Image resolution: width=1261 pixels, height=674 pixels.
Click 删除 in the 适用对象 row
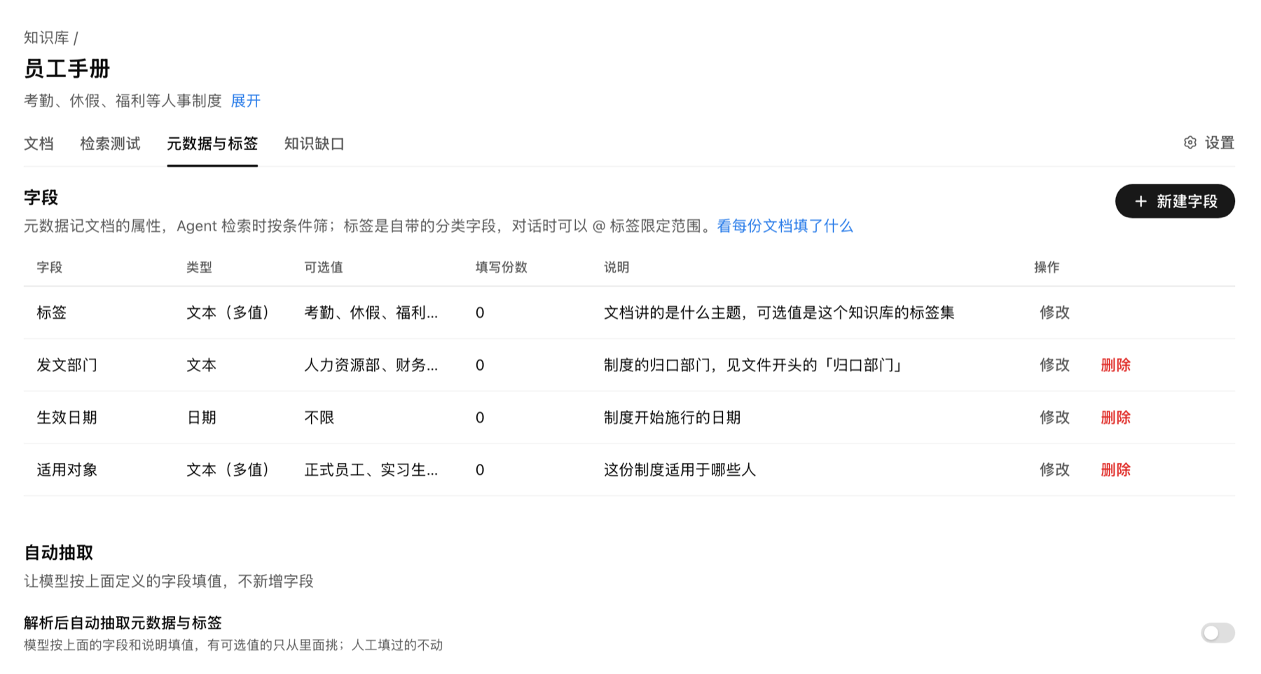point(1116,470)
